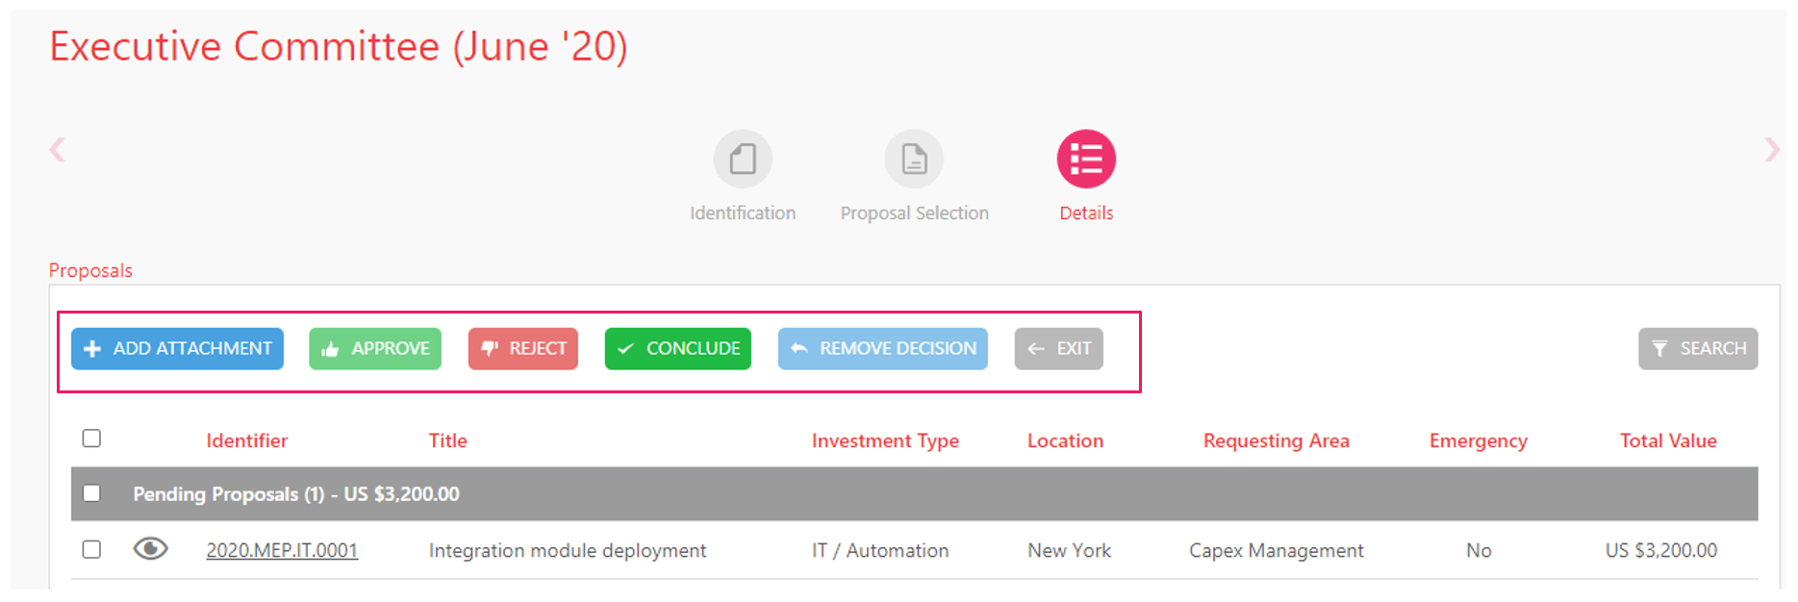
Task: Click the Reject button
Action: tap(523, 348)
